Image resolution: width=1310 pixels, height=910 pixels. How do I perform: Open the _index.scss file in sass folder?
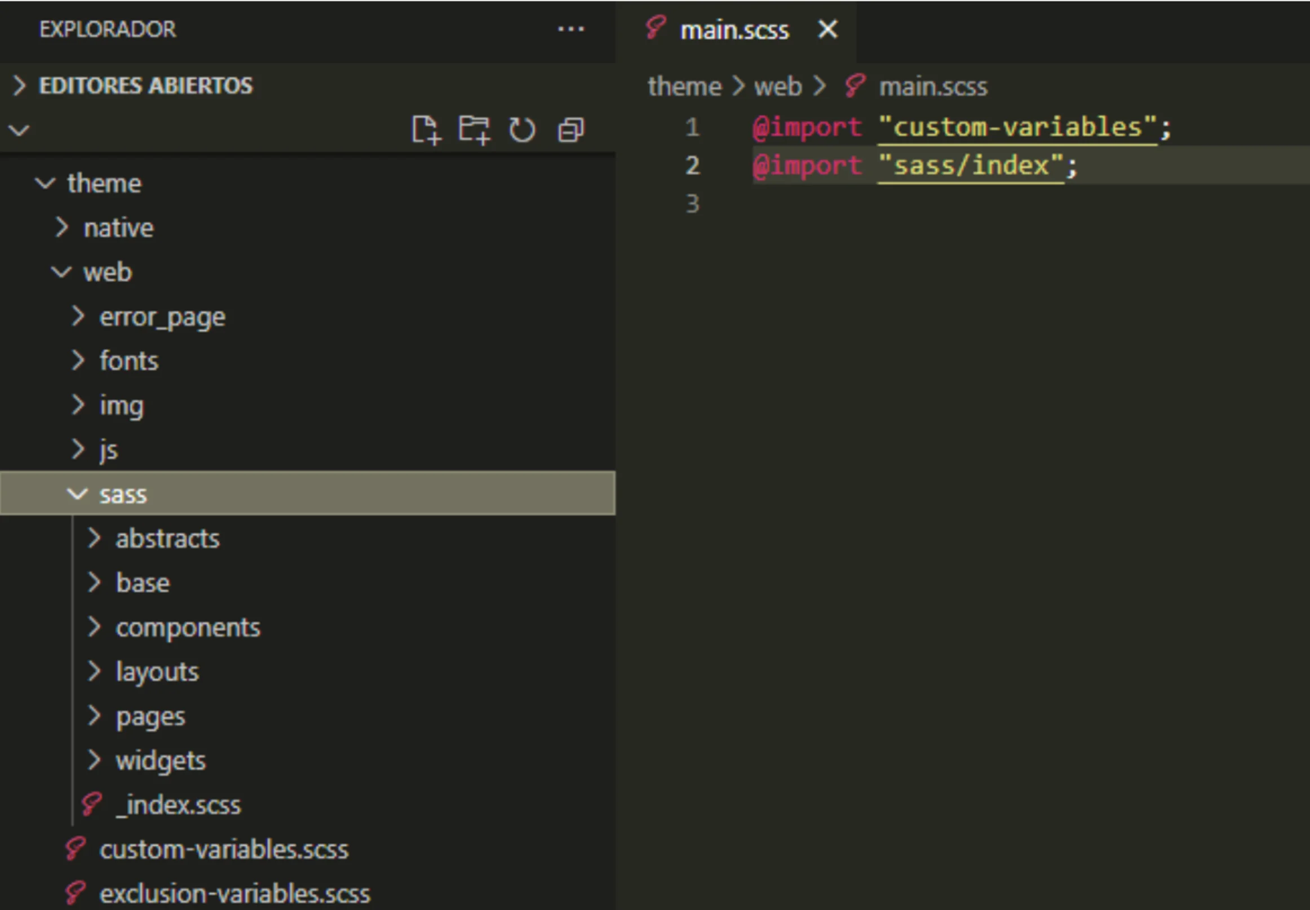point(178,805)
